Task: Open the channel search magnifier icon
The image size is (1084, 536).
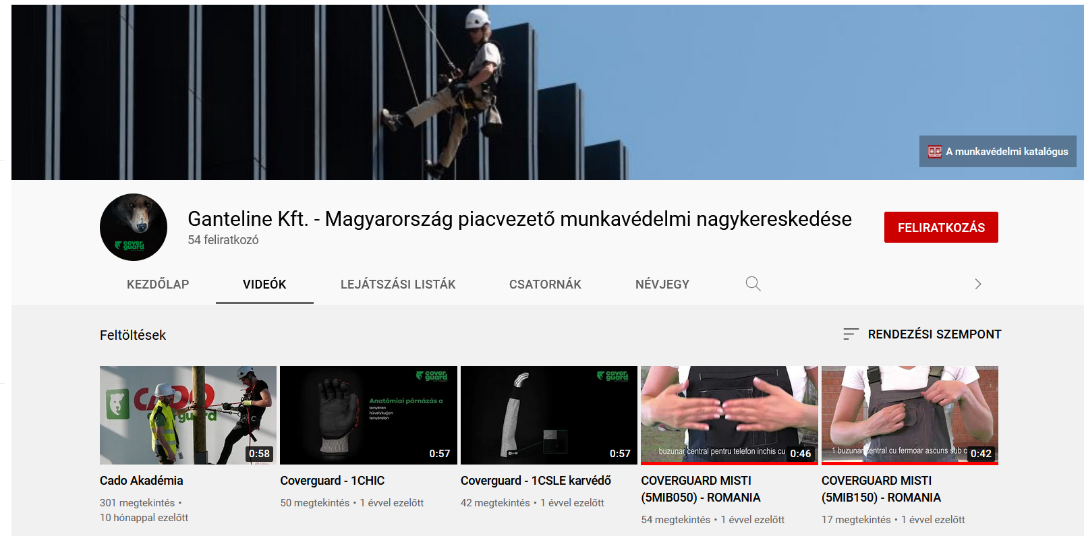Action: [x=753, y=284]
